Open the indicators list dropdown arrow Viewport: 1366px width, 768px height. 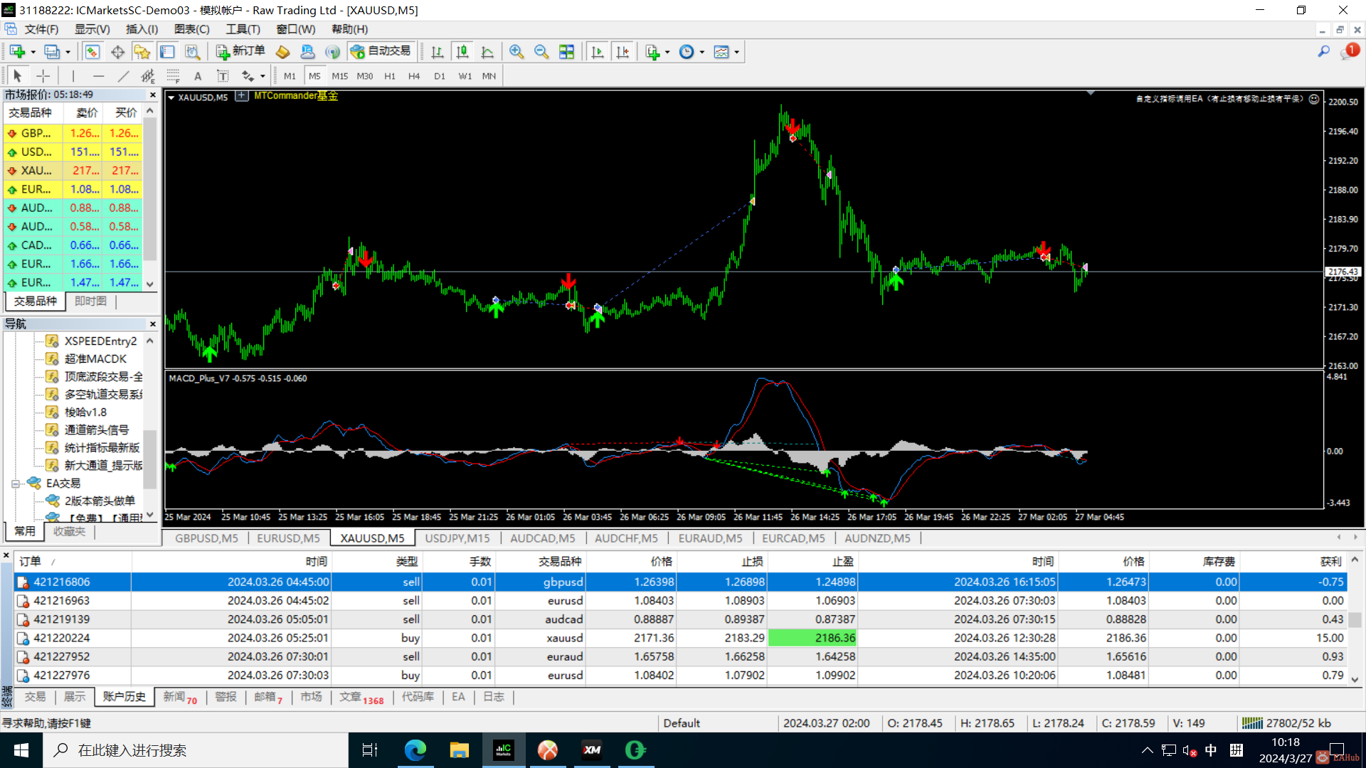(x=667, y=52)
